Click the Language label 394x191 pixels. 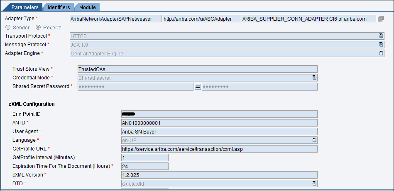(24, 140)
